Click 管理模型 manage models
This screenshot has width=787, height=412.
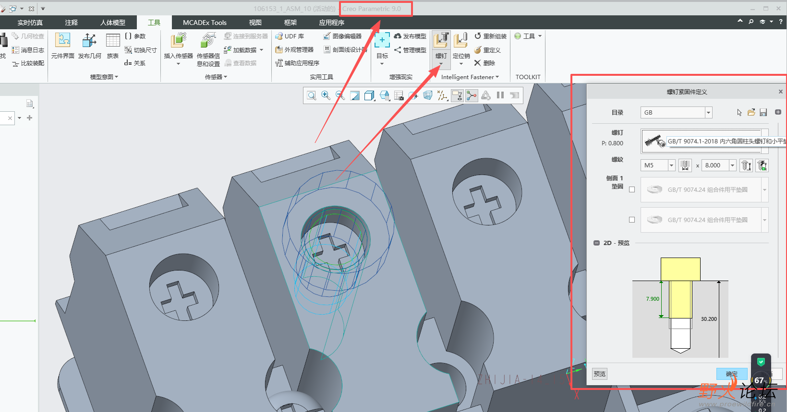coord(410,50)
